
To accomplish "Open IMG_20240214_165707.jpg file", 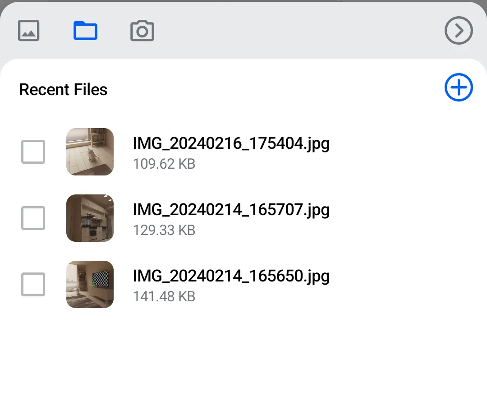I will (231, 210).
